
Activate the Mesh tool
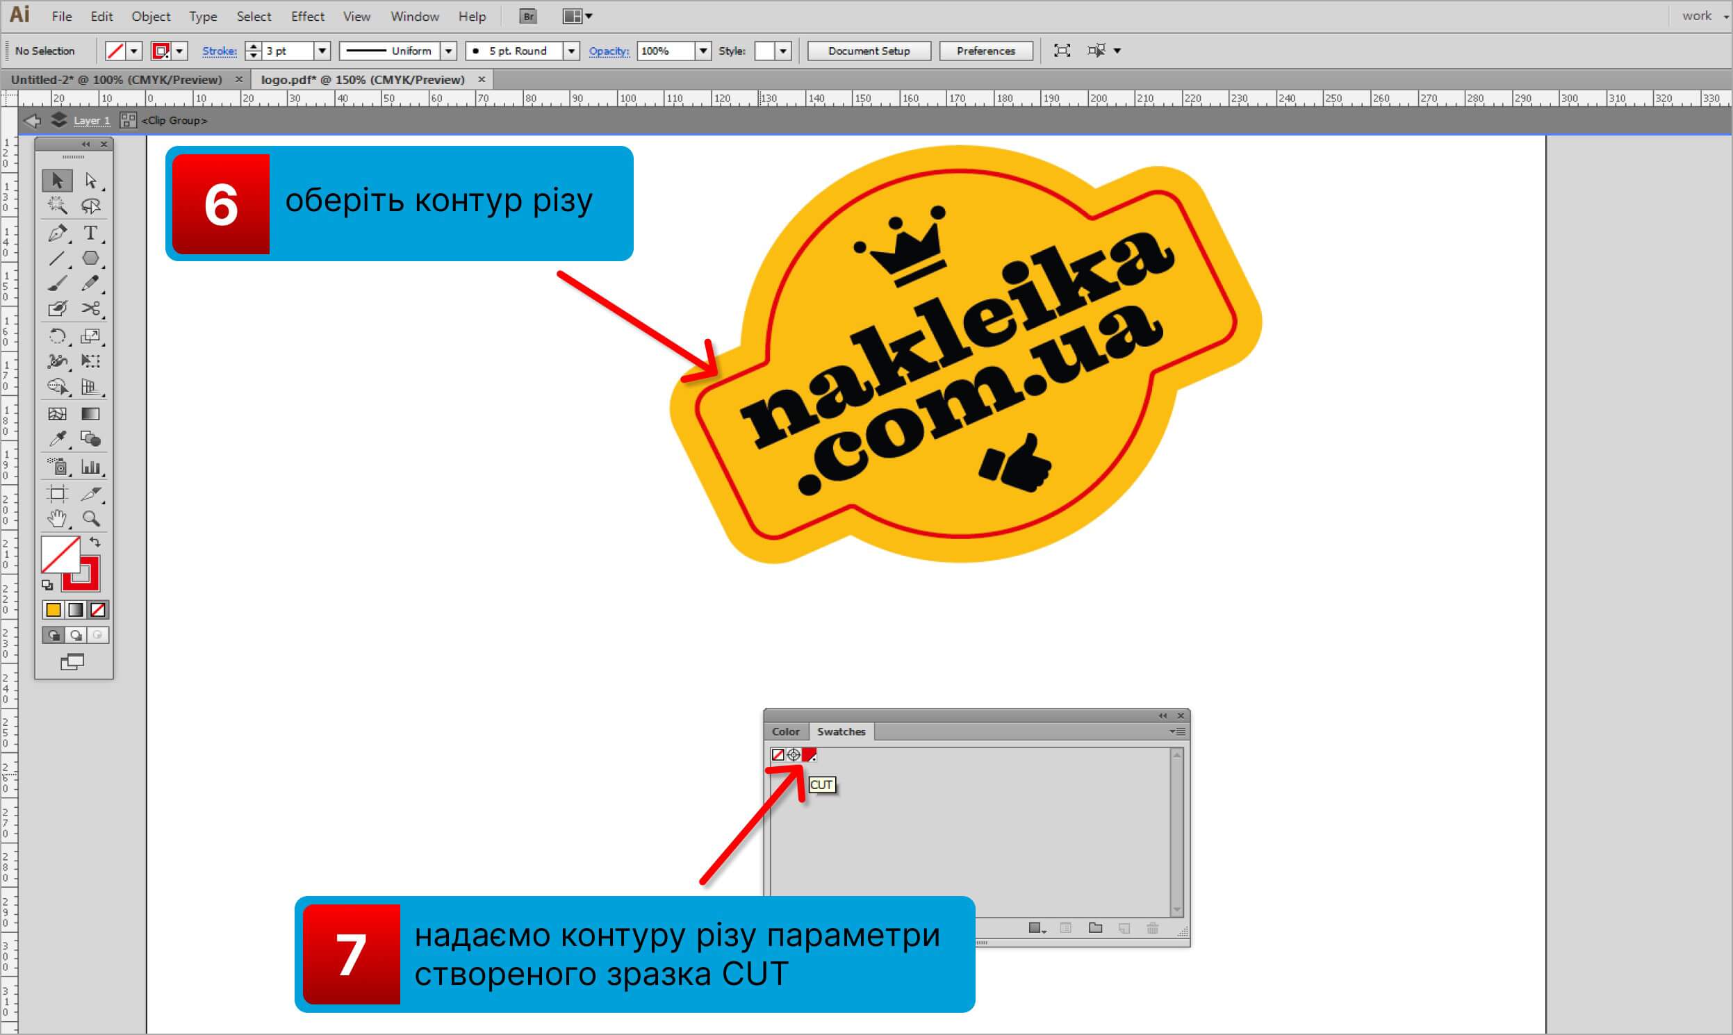57,414
